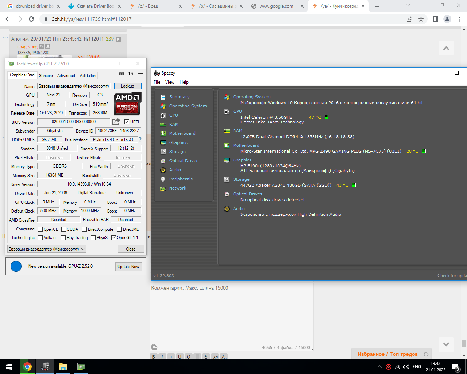Click the Chrome address bar URL
467x374 pixels.
[92, 19]
